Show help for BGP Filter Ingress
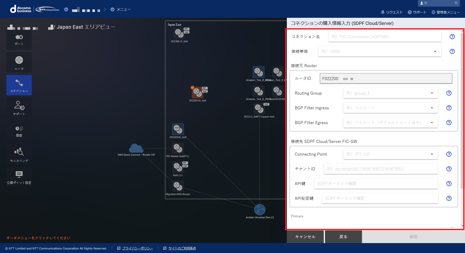 (449, 108)
